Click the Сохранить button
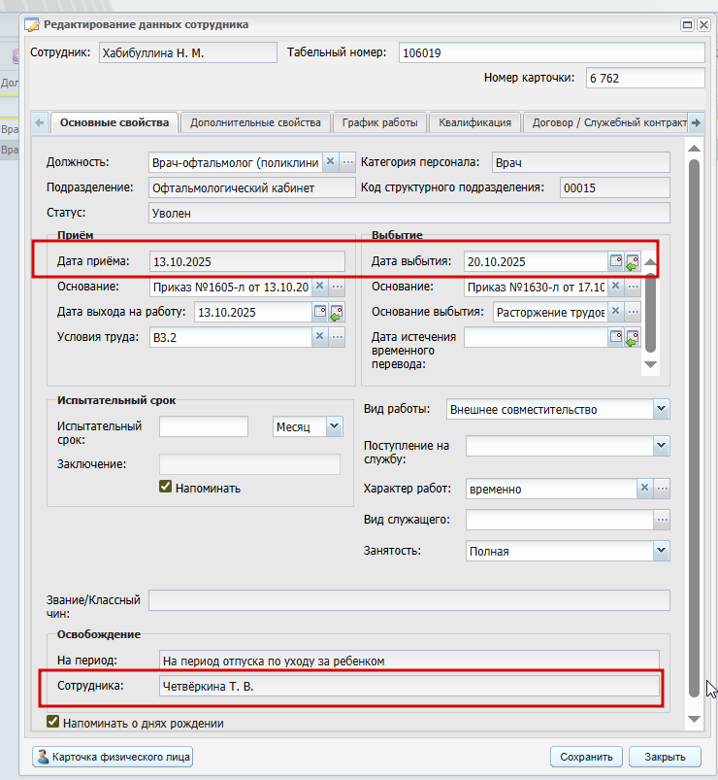This screenshot has width=718, height=780. coord(586,757)
